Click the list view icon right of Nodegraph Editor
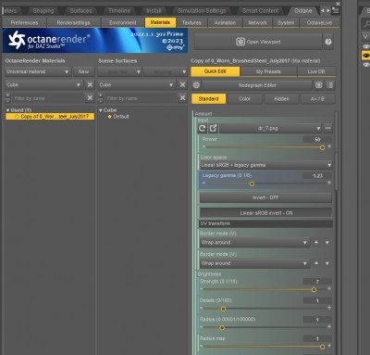Screen dimensions: 370x355 point(330,85)
